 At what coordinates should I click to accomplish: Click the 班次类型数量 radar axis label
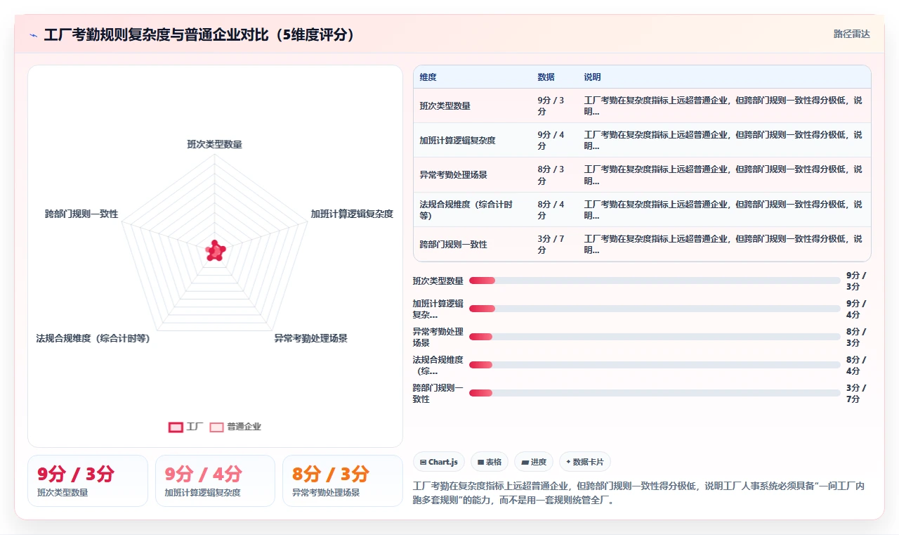tap(214, 144)
